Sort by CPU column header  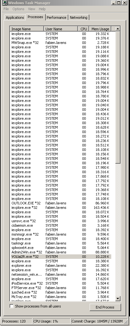click(x=84, y=29)
